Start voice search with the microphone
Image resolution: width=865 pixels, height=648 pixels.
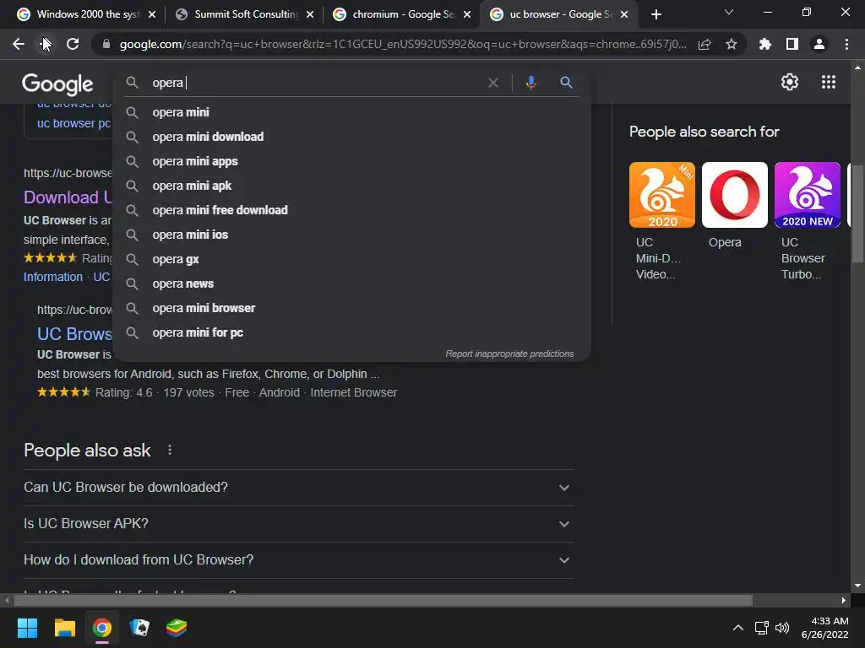(x=530, y=83)
